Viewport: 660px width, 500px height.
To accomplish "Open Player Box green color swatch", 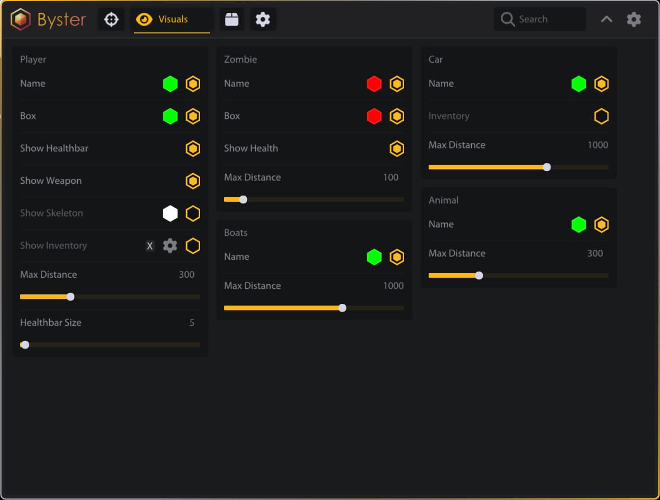I will coord(170,116).
